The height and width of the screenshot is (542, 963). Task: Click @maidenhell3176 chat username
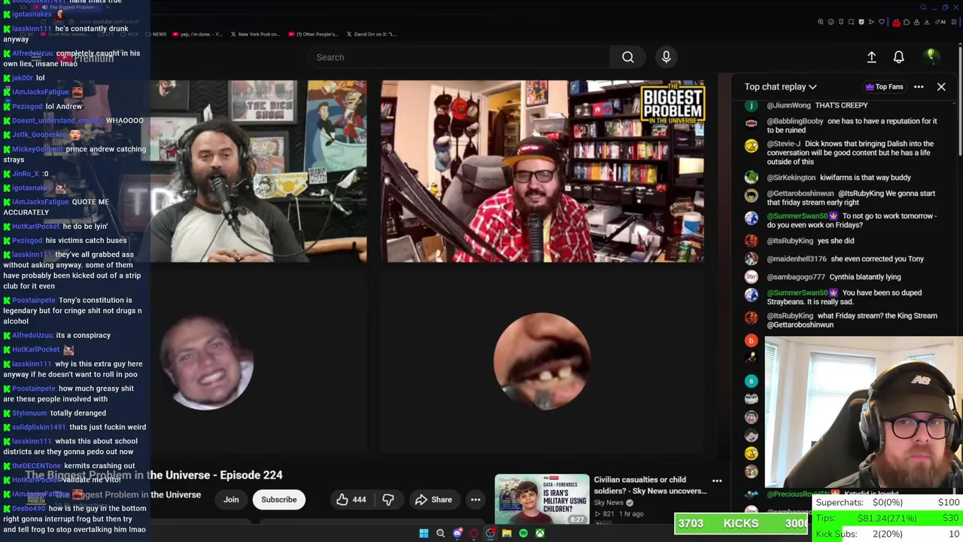pos(797,259)
